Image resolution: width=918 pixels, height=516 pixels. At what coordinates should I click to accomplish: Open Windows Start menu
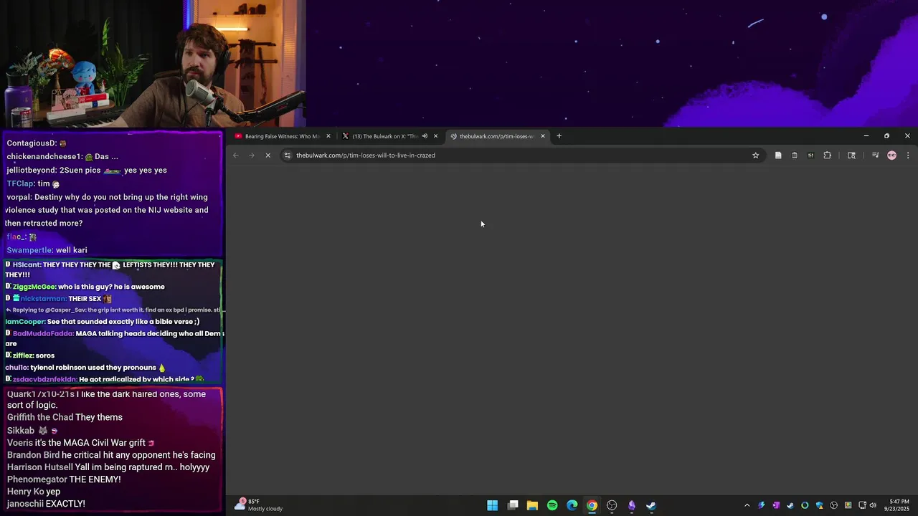pyautogui.click(x=493, y=505)
